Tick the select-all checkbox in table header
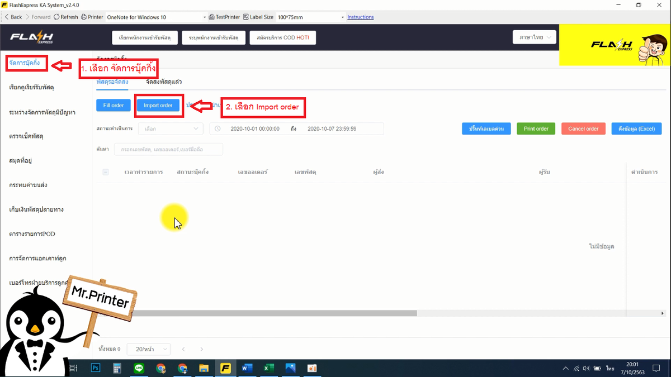Image resolution: width=671 pixels, height=377 pixels. 105,172
